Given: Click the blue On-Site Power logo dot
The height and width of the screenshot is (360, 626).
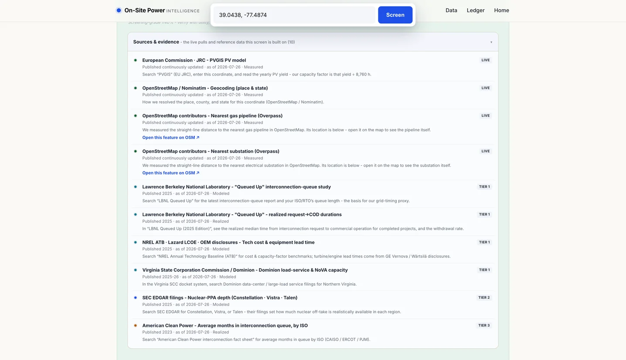Looking at the screenshot, I should click(x=119, y=10).
